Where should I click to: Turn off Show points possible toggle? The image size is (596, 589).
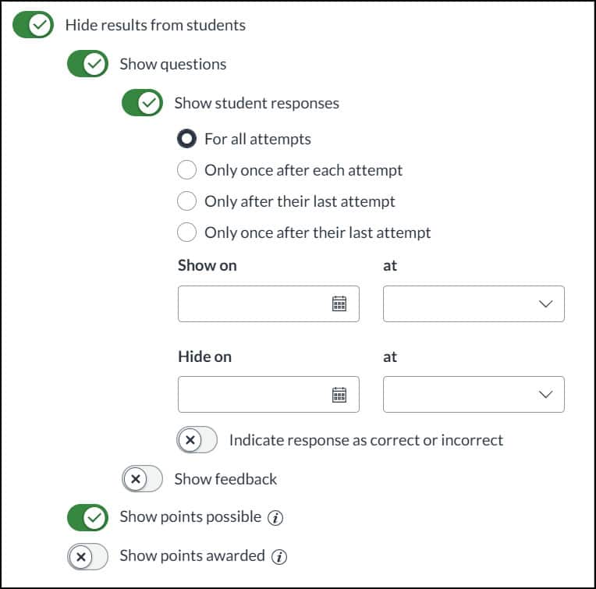pyautogui.click(x=87, y=517)
